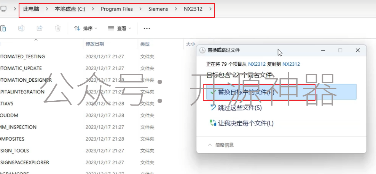The height and width of the screenshot is (174, 376).
Task: Click NX2312 in the breadcrumb path
Action: click(193, 9)
